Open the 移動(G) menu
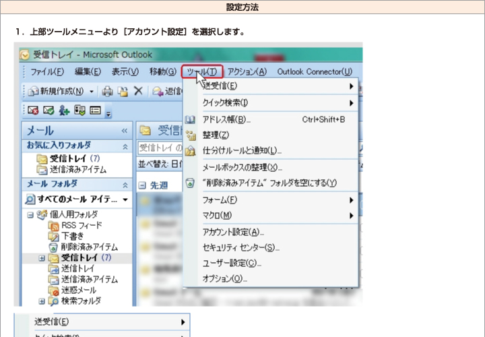 [163, 72]
